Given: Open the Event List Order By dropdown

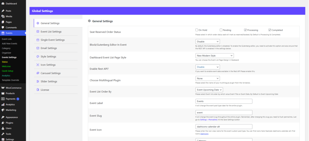Looking at the screenshot, I should 209,90.
